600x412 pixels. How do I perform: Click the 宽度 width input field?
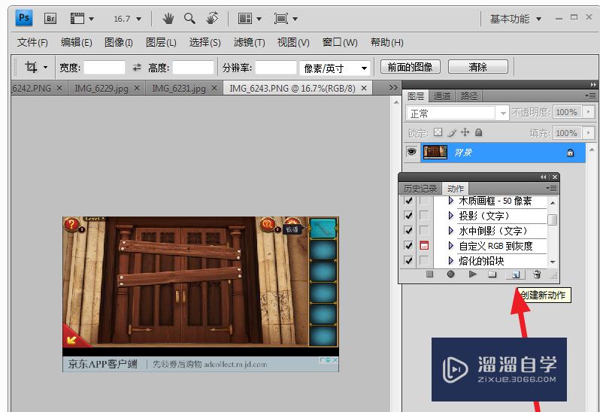pyautogui.click(x=105, y=68)
